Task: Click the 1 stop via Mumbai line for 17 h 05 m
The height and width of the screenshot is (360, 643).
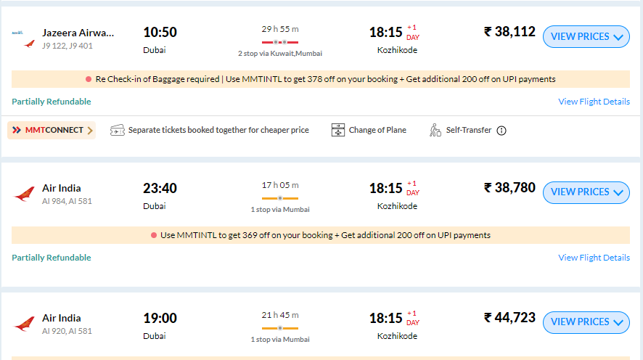Action: click(x=280, y=198)
